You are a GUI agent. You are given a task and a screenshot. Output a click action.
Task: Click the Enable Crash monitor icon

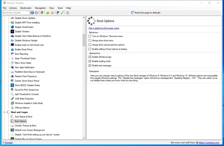(x=12, y=45)
